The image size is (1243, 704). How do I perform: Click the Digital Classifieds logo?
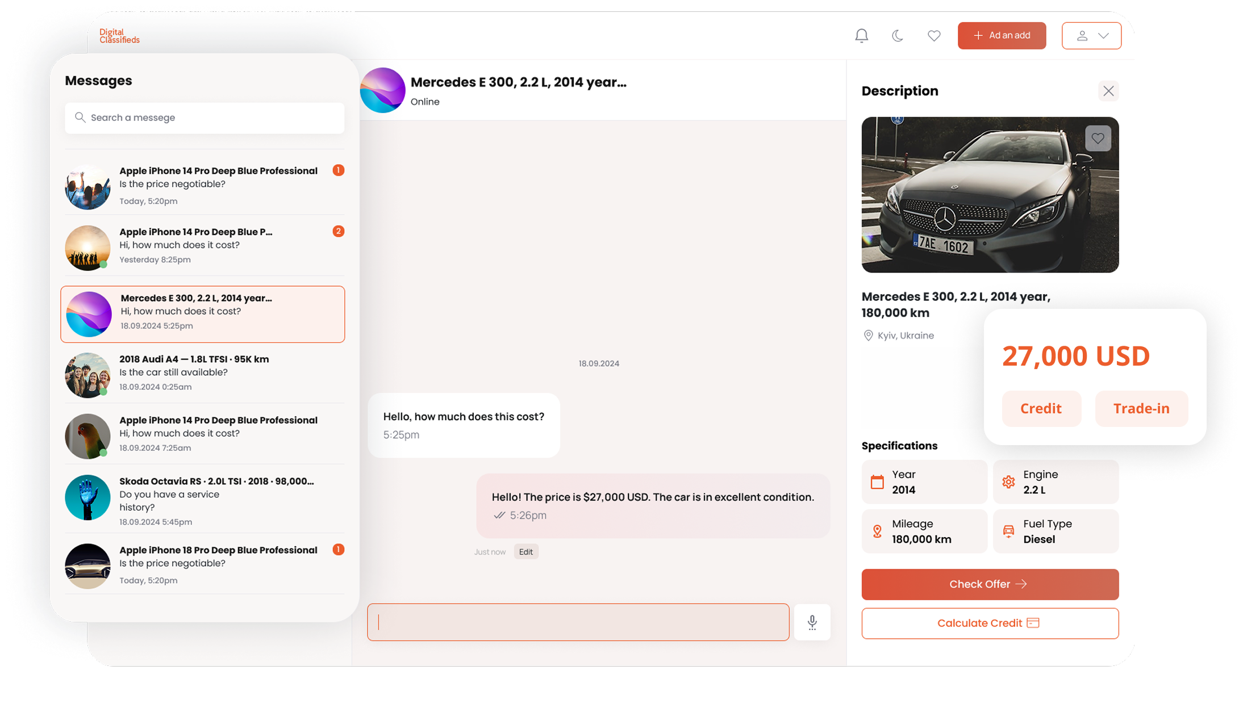119,36
